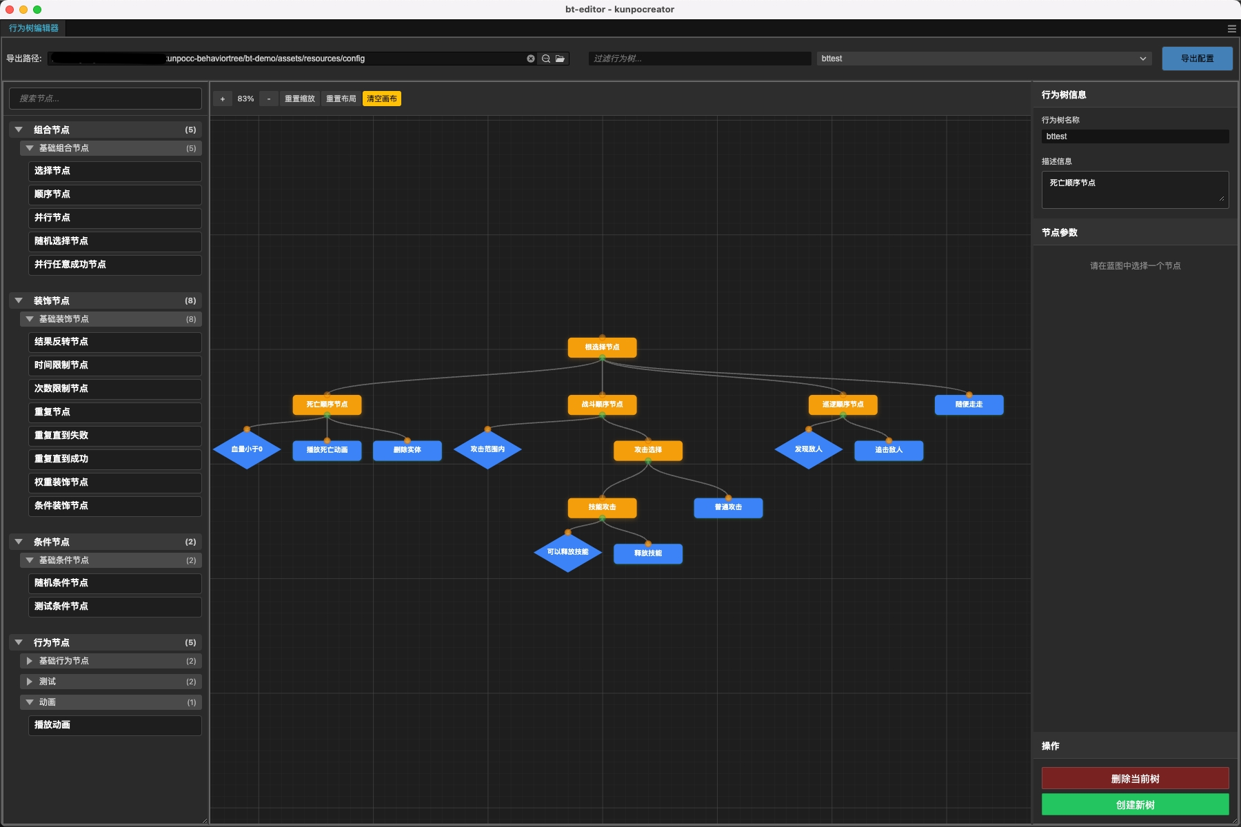Collapse the 组合节点 category

19,130
